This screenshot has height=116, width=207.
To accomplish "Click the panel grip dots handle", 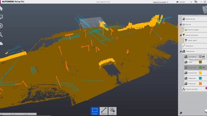I will (x=179, y=65).
